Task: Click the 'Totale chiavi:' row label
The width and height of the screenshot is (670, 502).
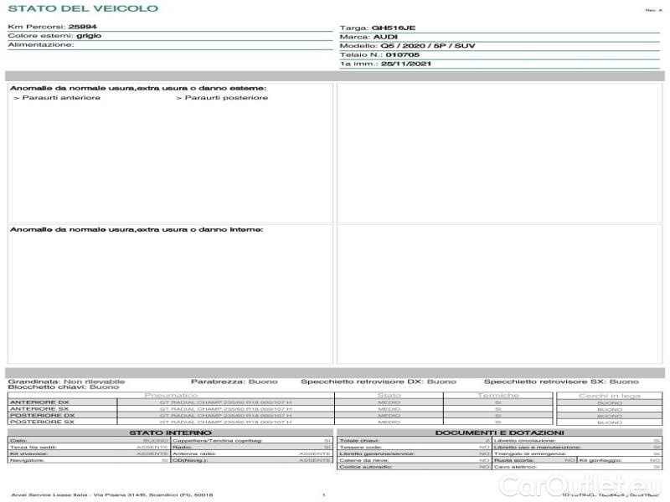Action: pos(359,441)
